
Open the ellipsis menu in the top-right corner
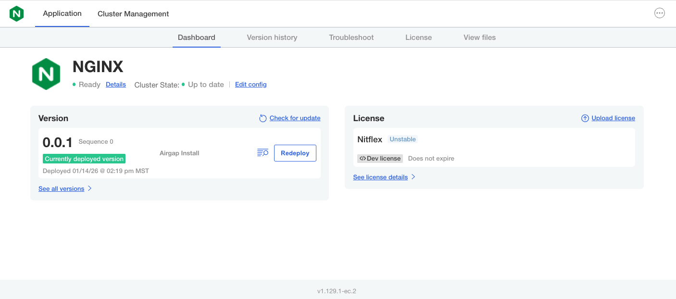tap(659, 13)
